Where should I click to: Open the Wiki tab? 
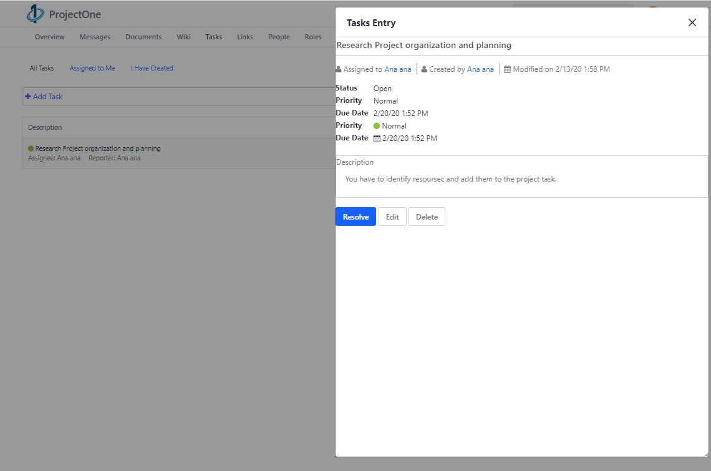pyautogui.click(x=183, y=37)
